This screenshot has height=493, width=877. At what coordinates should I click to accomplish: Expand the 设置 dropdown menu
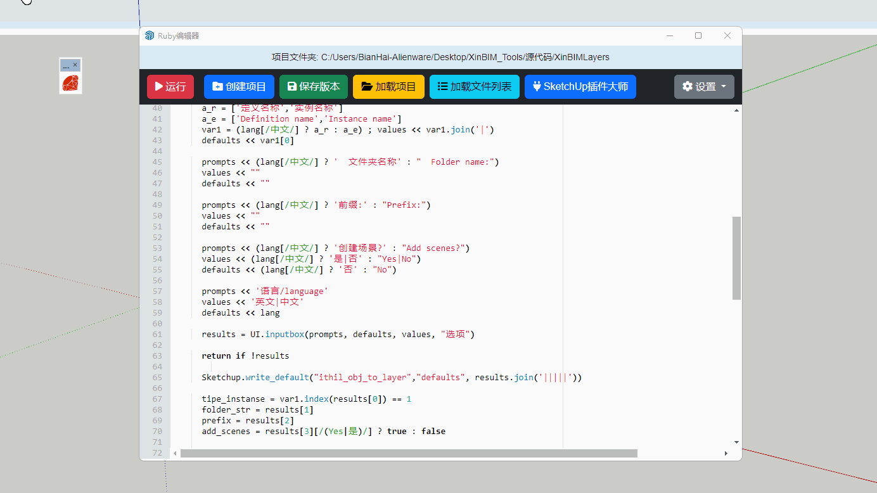pyautogui.click(x=704, y=87)
